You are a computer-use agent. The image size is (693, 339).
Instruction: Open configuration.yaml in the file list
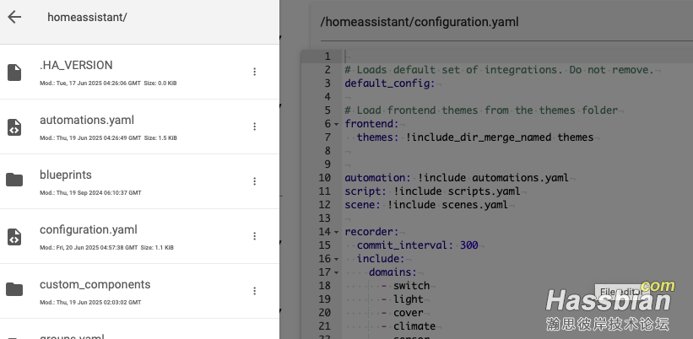(x=89, y=229)
